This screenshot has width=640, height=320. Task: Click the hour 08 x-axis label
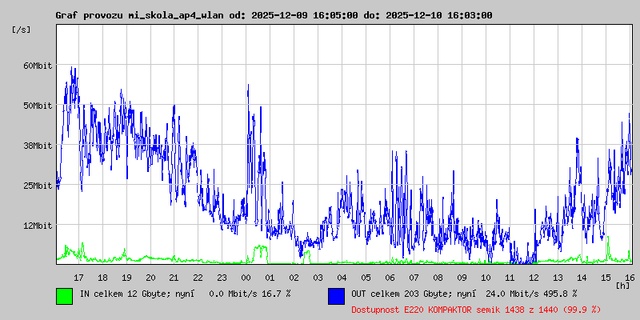(438, 278)
